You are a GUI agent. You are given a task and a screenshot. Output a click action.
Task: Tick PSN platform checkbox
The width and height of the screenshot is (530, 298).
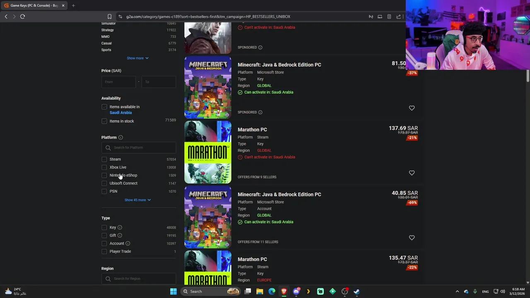104,191
